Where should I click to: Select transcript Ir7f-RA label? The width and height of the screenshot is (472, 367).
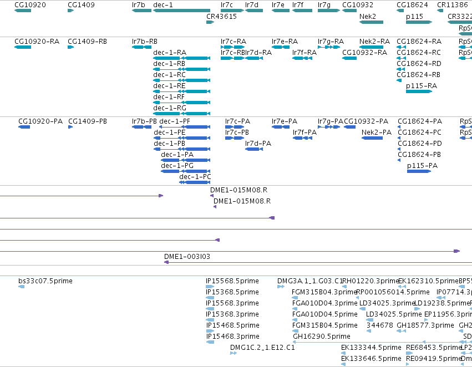coord(304,52)
